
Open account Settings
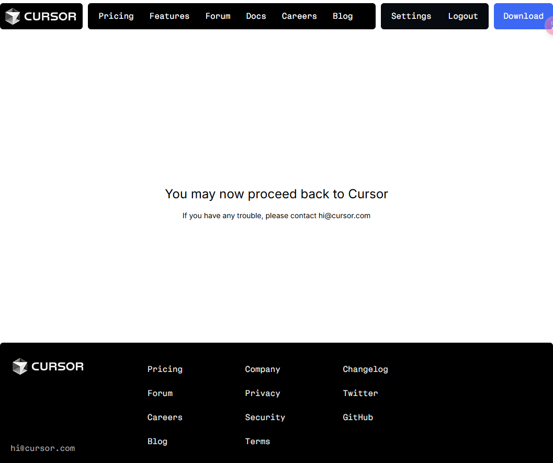[x=411, y=16]
